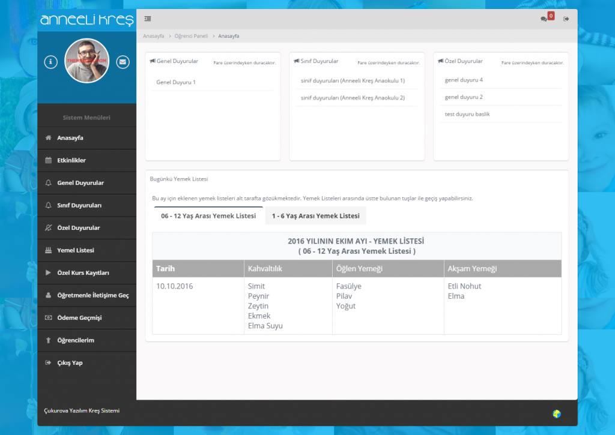Click the calendar icon next to Etkinlikler
The height and width of the screenshot is (435, 615).
point(49,160)
